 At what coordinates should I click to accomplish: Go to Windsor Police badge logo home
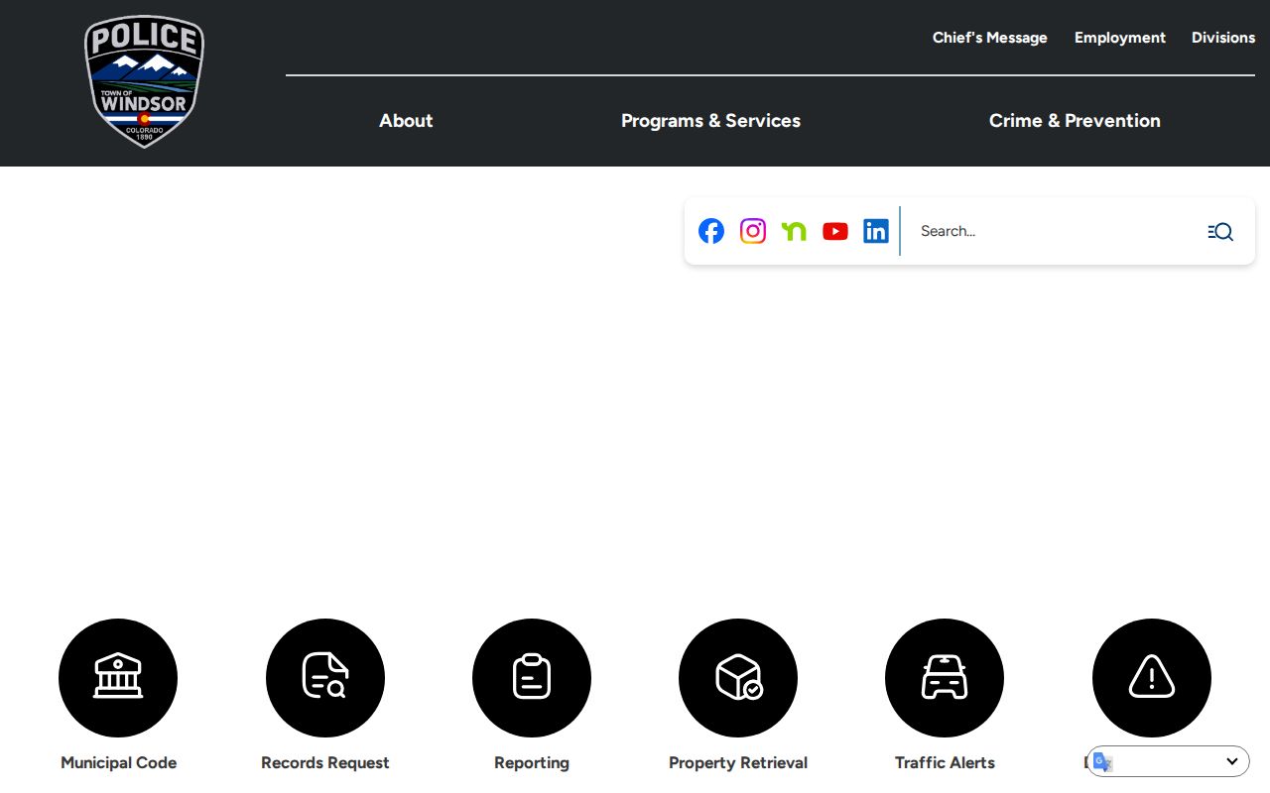point(145,81)
